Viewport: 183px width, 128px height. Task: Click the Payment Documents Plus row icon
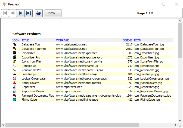(x=14, y=95)
